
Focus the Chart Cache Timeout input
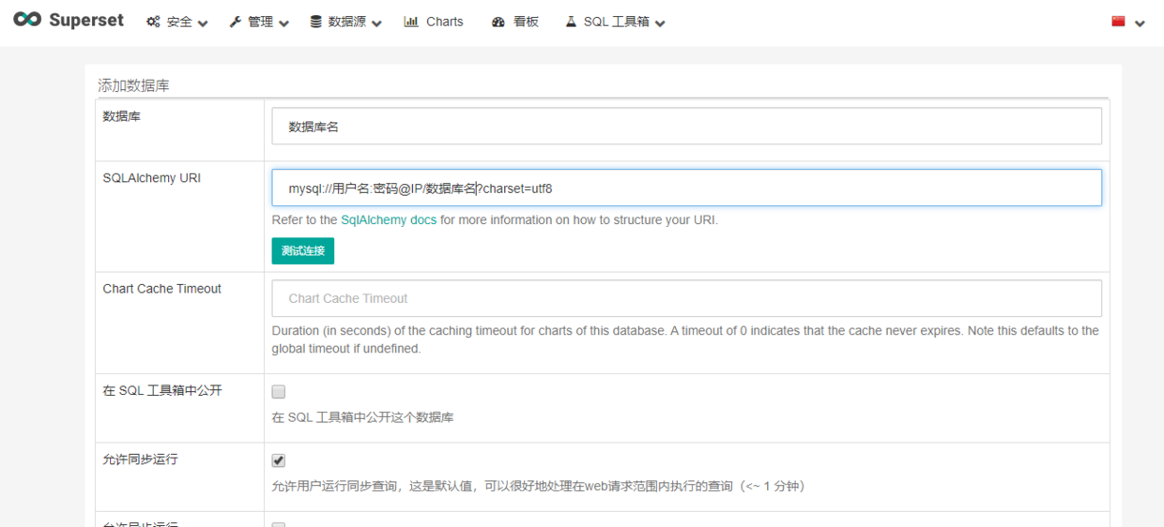click(687, 298)
